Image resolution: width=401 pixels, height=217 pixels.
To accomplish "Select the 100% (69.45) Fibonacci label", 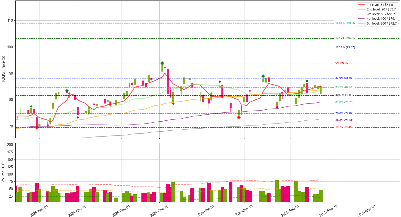I will (344, 127).
